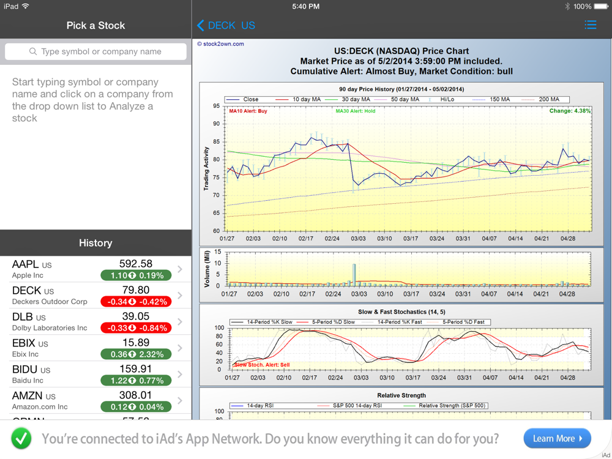Tap the 200 MA legend entry

540,100
